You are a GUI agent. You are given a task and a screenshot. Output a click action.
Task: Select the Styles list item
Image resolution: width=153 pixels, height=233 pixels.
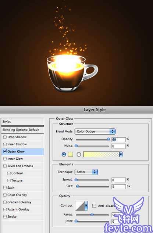pyautogui.click(x=22, y=122)
